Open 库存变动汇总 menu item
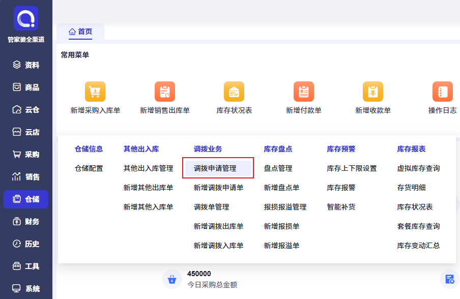 click(418, 246)
